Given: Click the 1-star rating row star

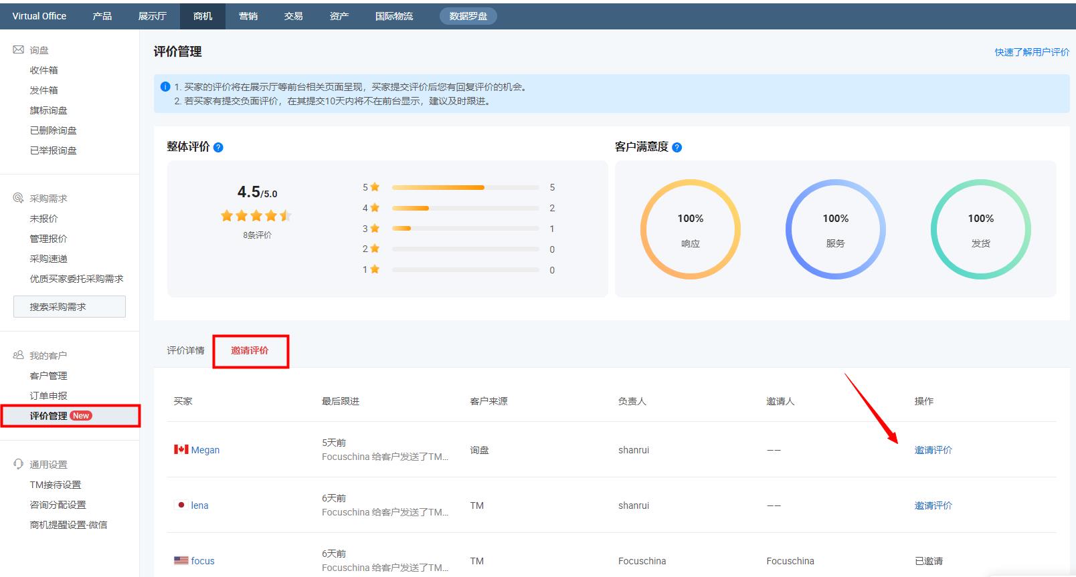Looking at the screenshot, I should click(x=375, y=269).
